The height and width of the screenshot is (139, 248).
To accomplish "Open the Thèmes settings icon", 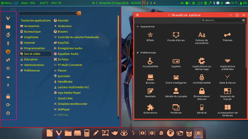I will pyautogui.click(x=227, y=37).
